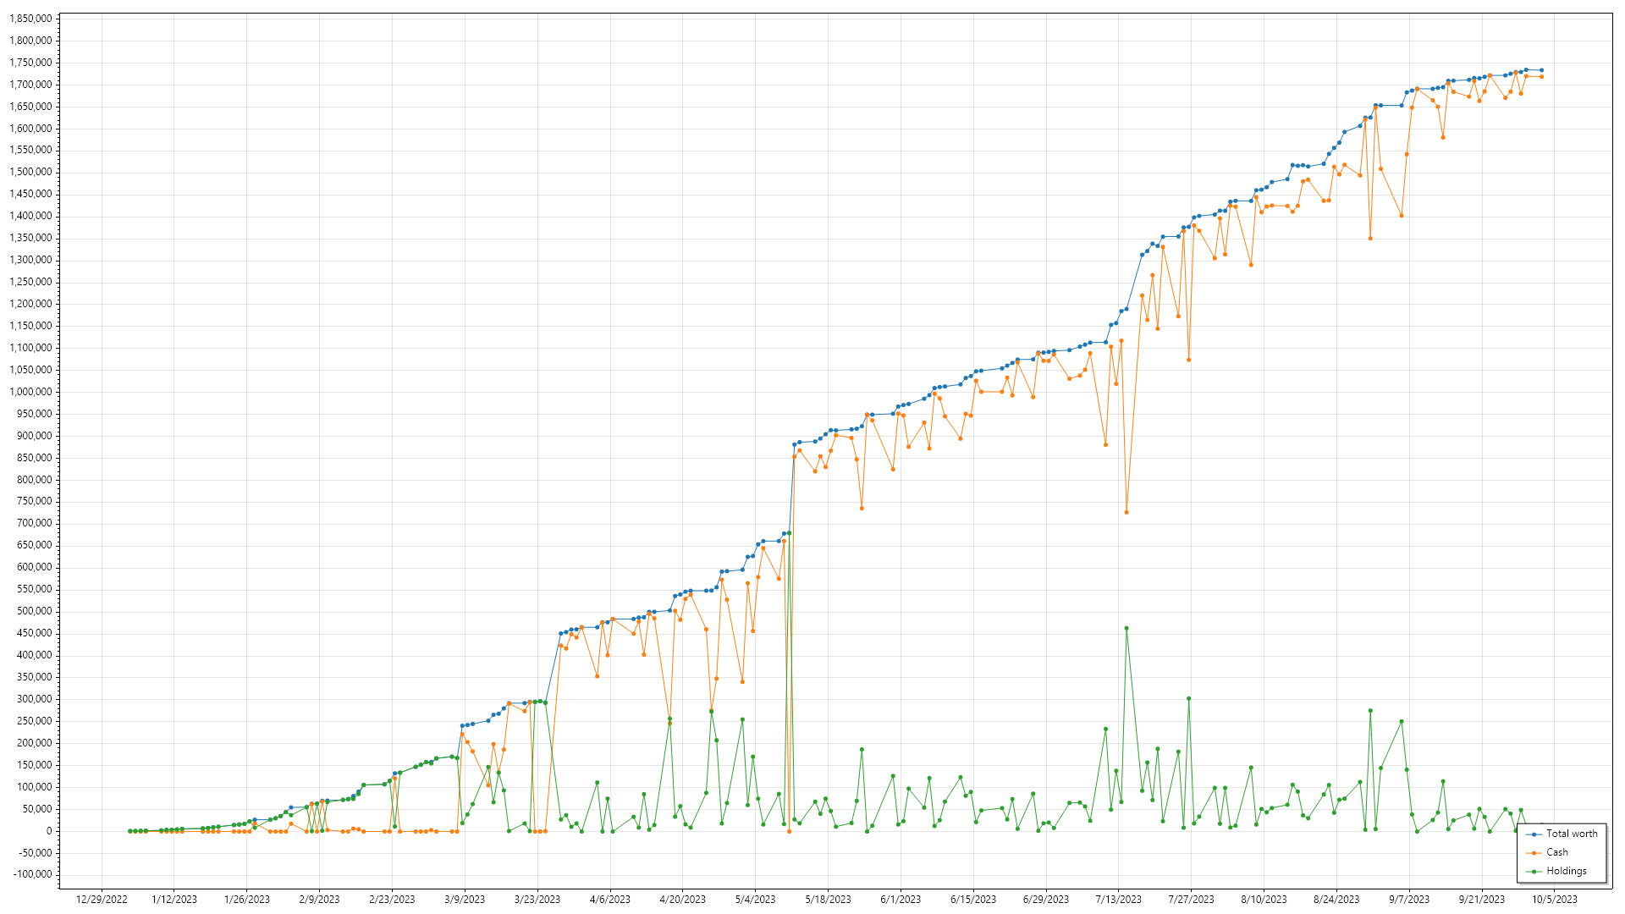Click the -100,000 y-axis label
This screenshot has width=1625, height=914.
32,875
